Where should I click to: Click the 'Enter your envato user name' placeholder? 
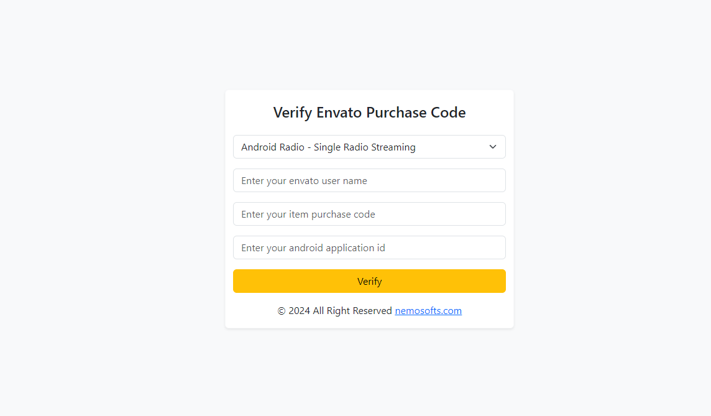[305, 180]
